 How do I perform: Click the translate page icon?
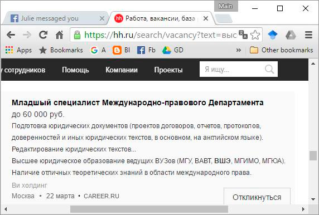click(x=243, y=35)
